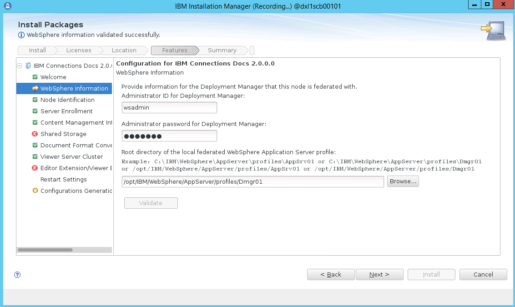
Task: Click 'WebSphere information validated successfully' message
Action: coord(93,35)
